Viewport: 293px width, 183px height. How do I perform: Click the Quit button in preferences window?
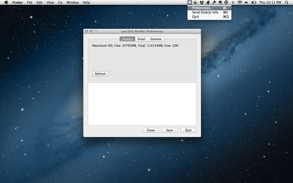coord(188,130)
